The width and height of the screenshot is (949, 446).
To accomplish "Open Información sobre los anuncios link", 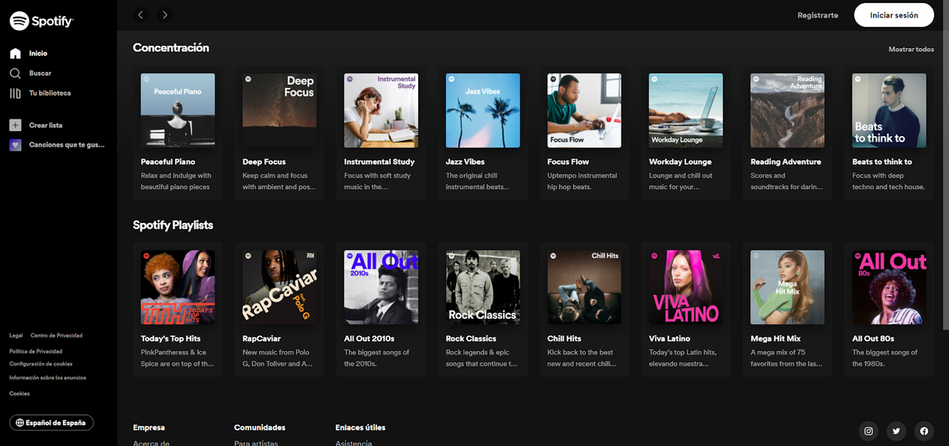I will [47, 378].
